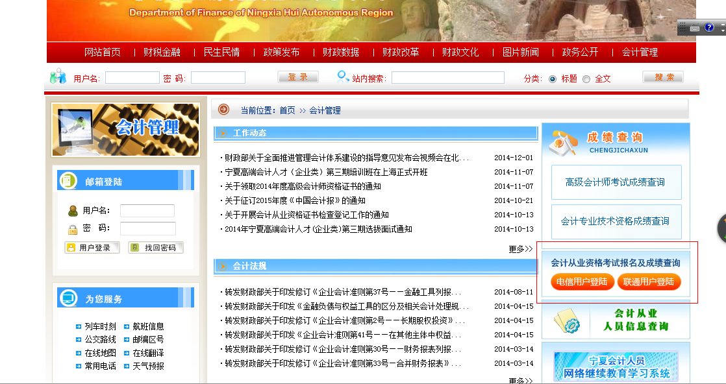Click 会计管理 in the breadcrumb
The image size is (726, 384).
[x=325, y=110]
